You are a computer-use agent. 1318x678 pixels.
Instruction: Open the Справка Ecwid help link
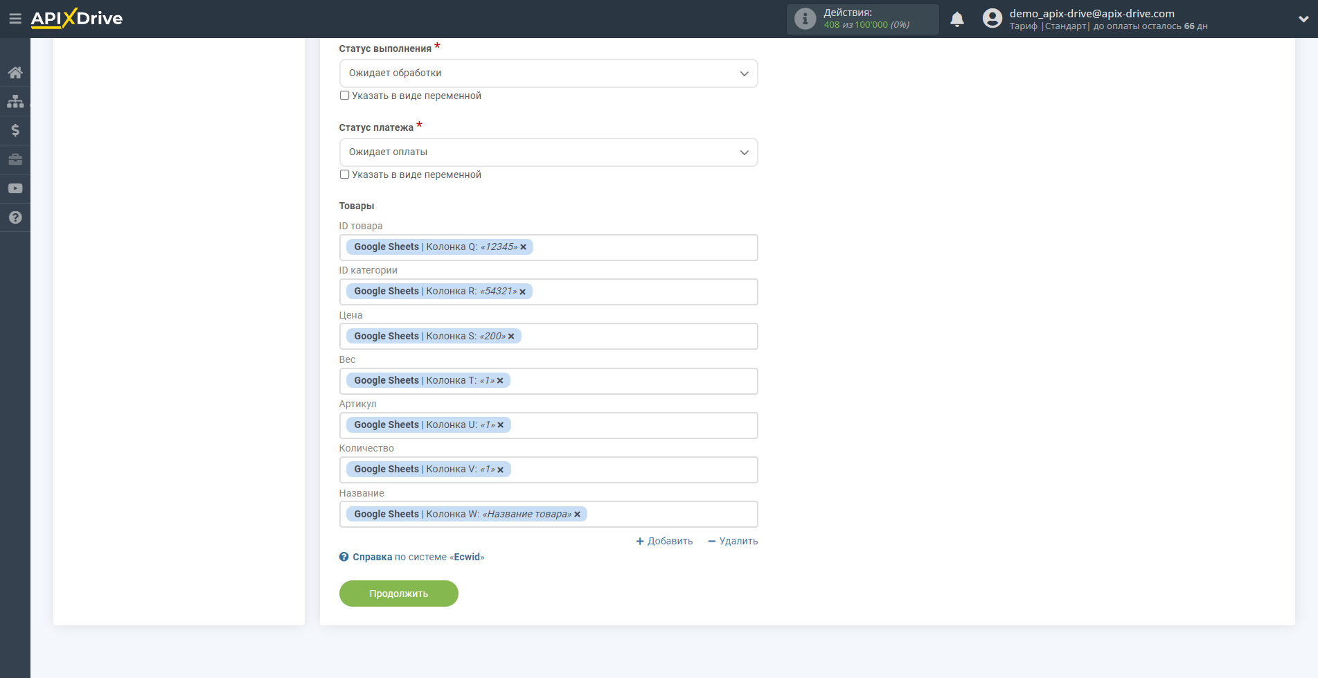[418, 557]
